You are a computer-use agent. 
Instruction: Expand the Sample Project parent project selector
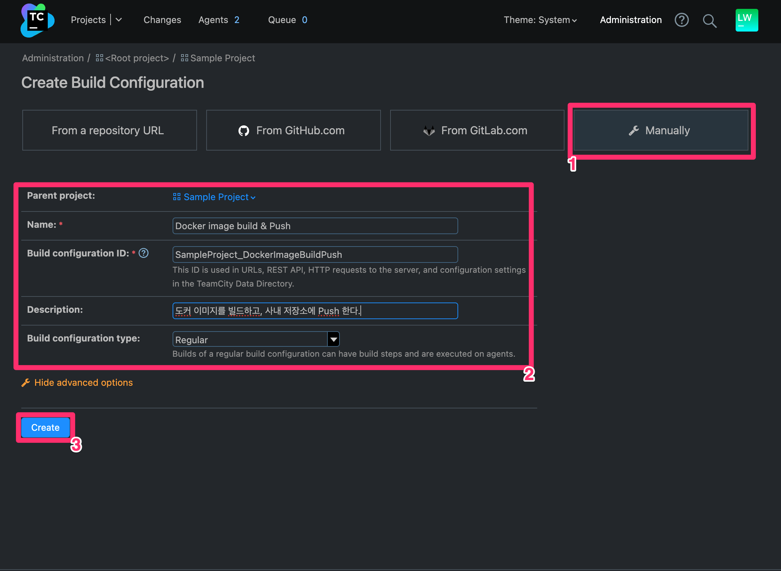tap(253, 197)
